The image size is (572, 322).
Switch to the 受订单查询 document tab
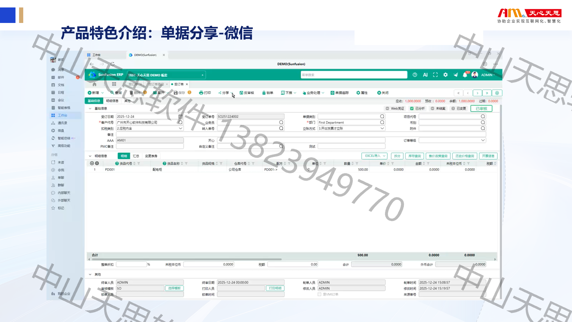[156, 84]
